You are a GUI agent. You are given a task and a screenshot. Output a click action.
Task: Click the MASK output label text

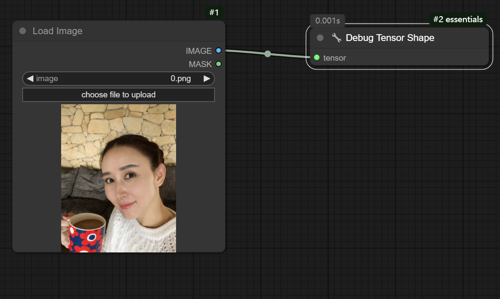tap(200, 64)
